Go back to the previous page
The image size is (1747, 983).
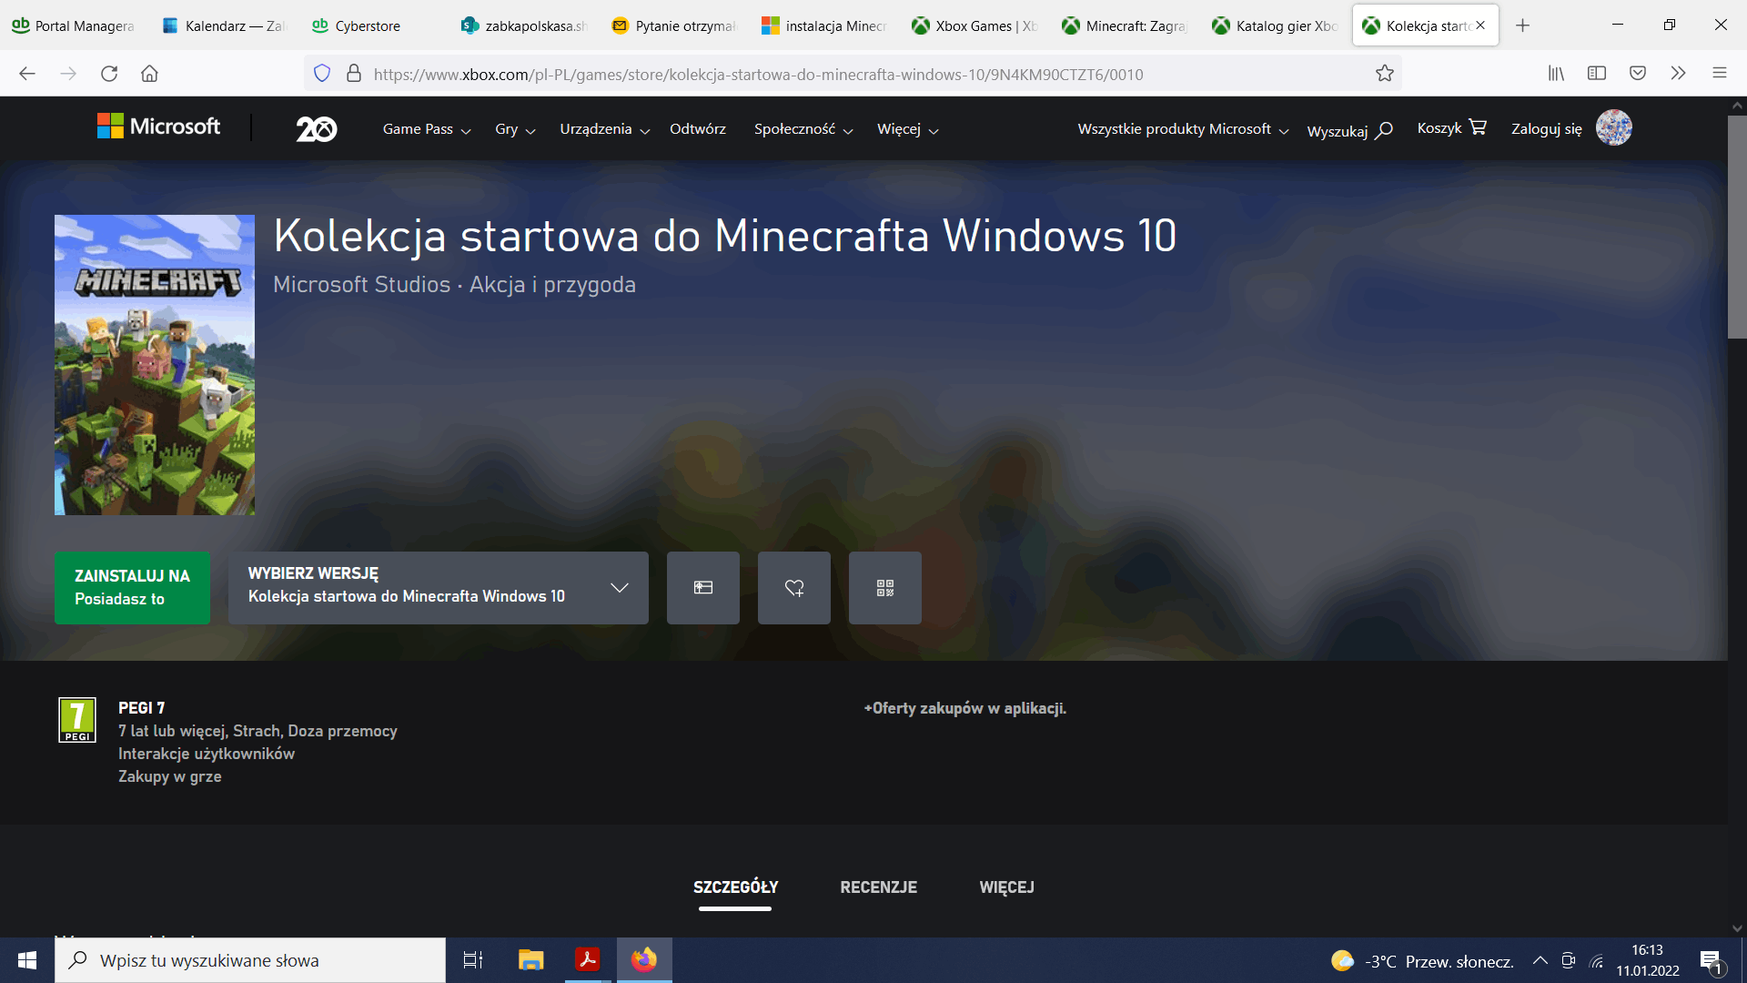[x=27, y=74]
